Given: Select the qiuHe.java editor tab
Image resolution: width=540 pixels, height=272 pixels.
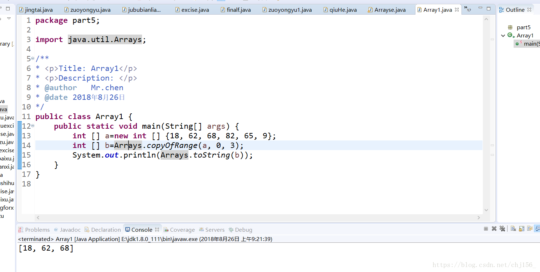Looking at the screenshot, I should point(340,10).
